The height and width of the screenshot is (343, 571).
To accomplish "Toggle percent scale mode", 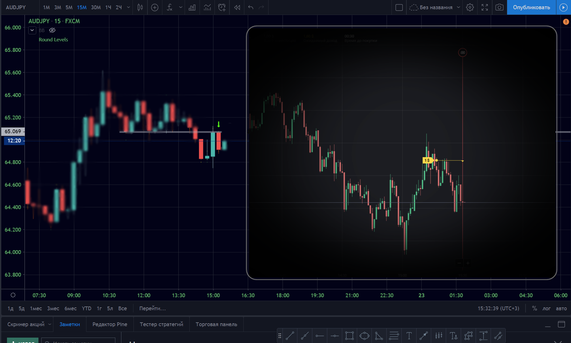I will pos(534,308).
